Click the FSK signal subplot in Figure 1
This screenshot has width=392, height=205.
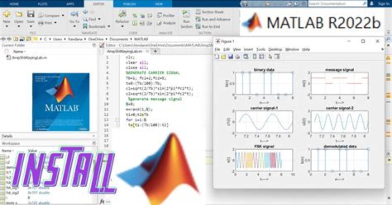pos(264,160)
